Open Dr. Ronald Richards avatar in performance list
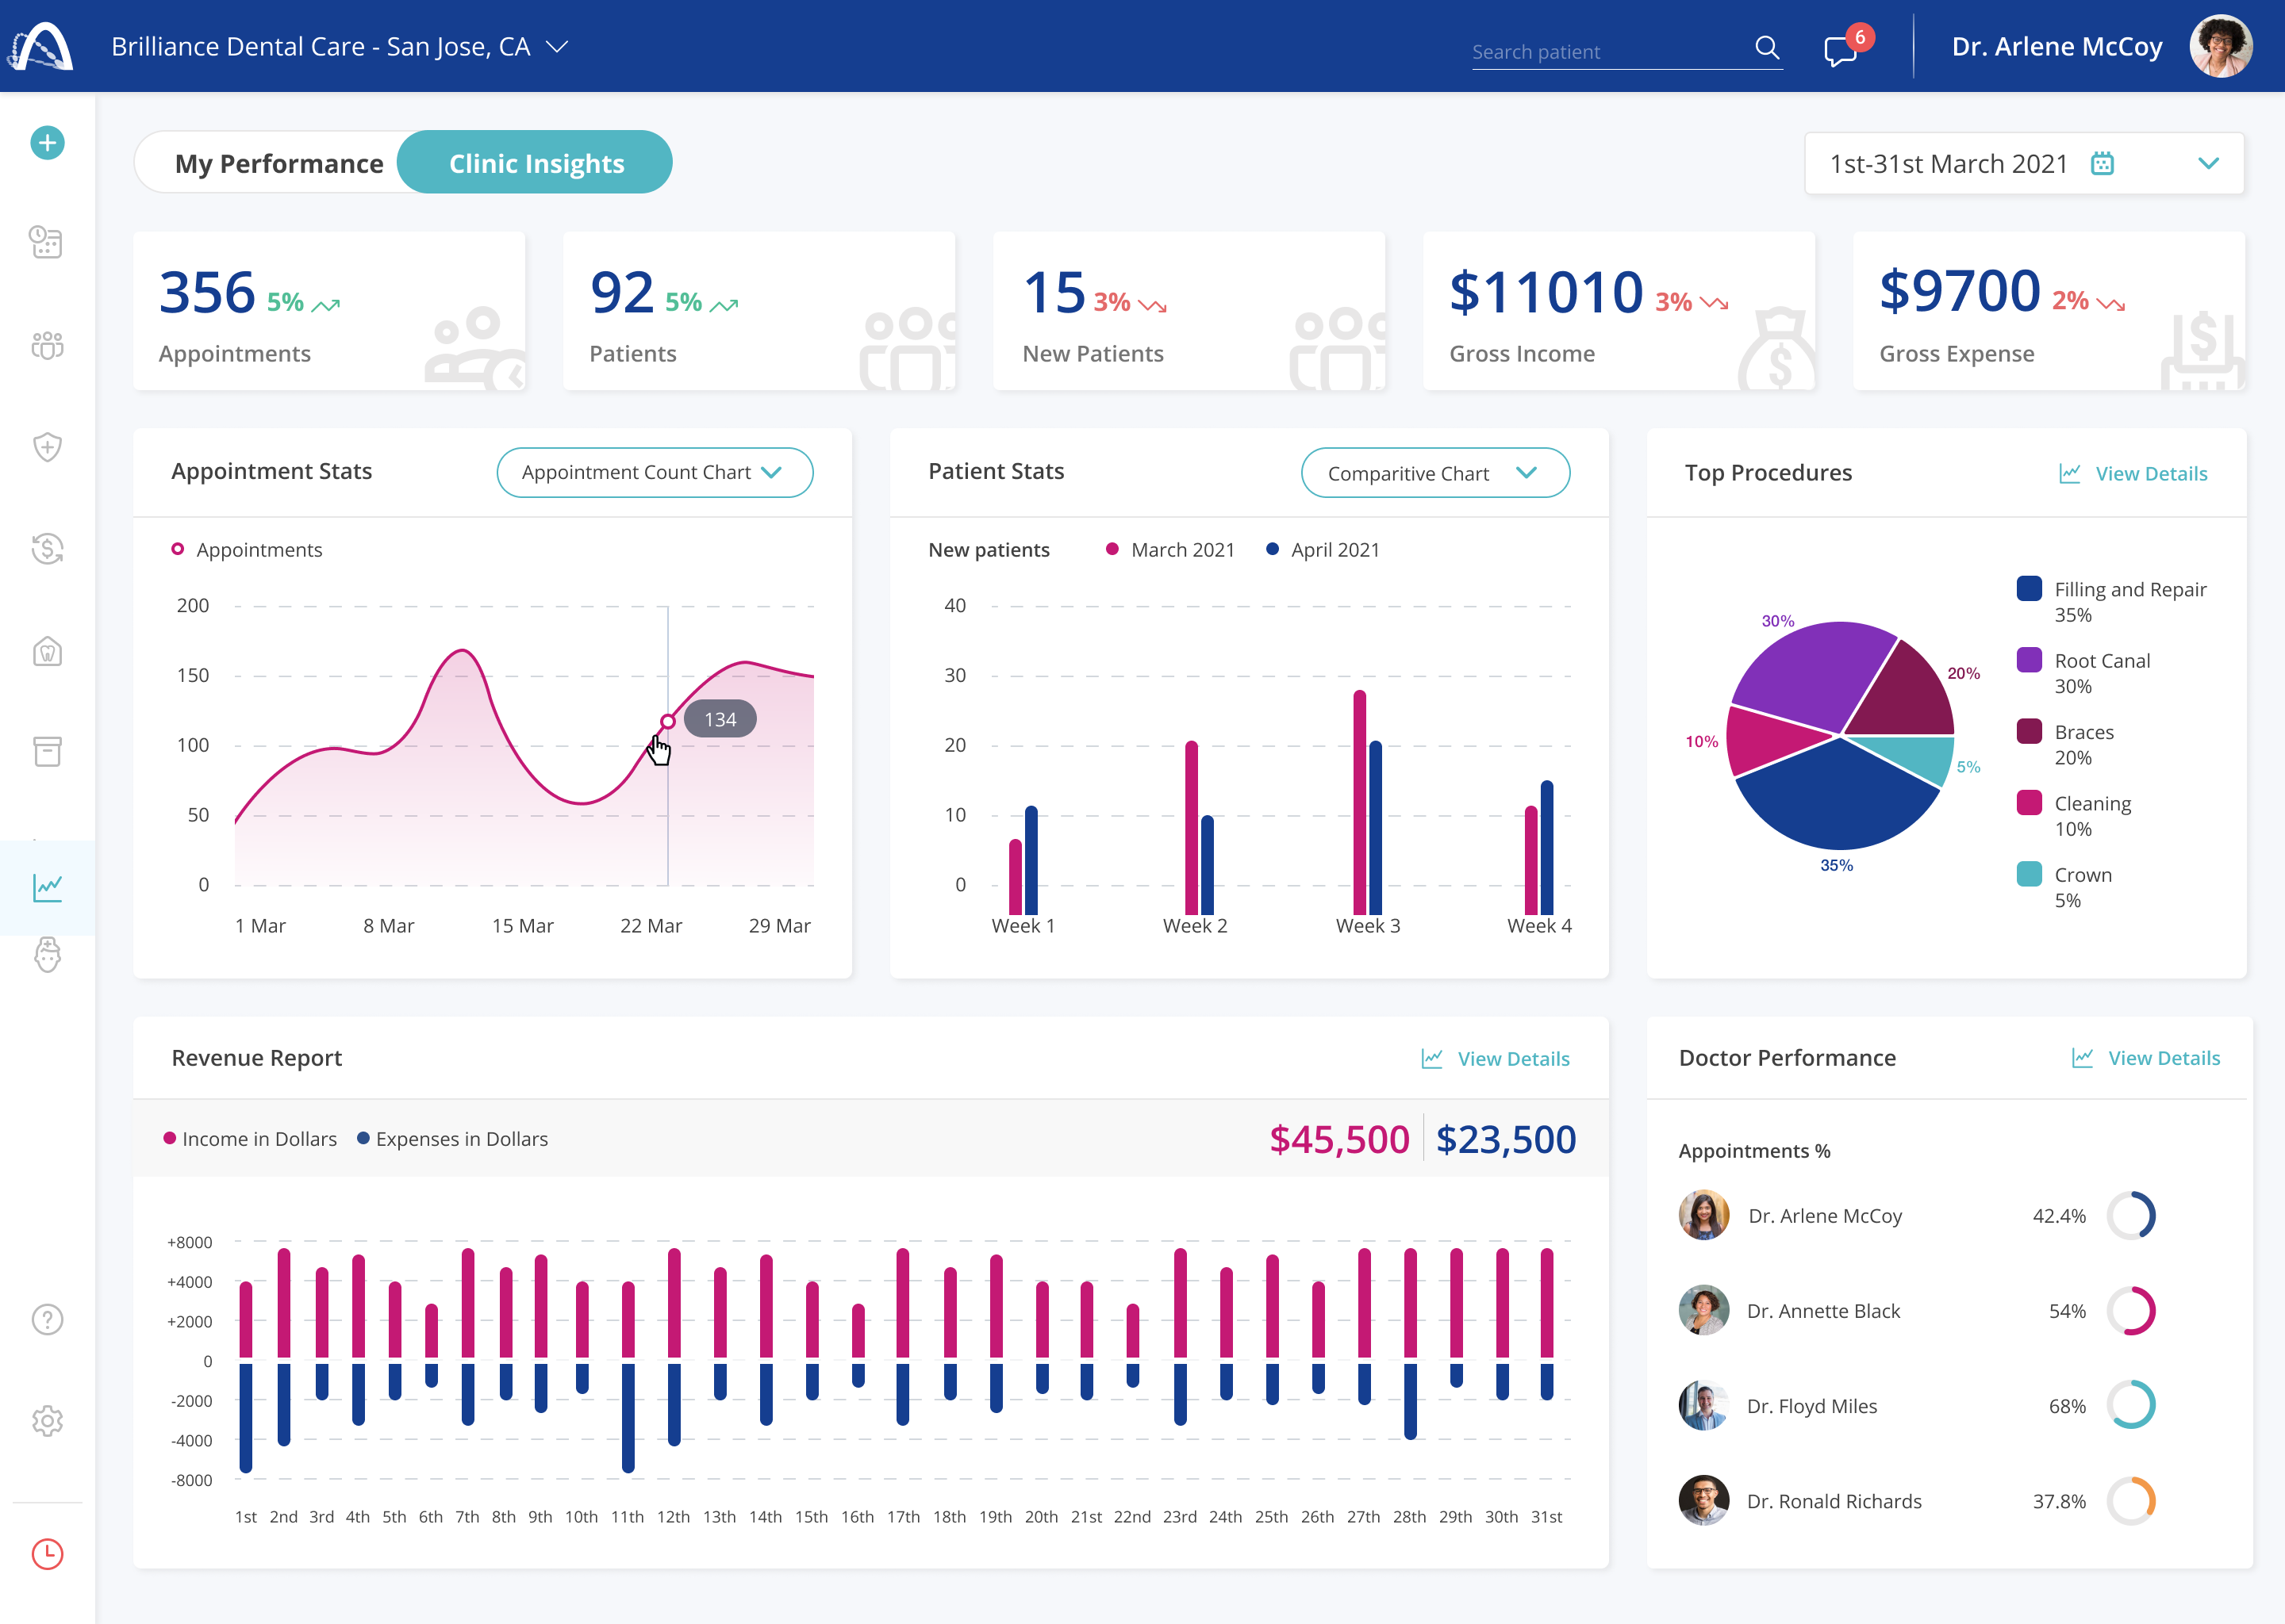This screenshot has width=2285, height=1624. pos(1703,1500)
